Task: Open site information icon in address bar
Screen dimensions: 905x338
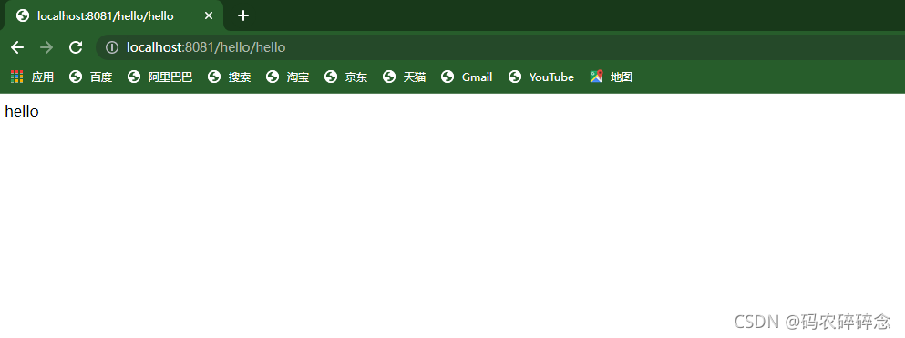Action: pyautogui.click(x=112, y=47)
